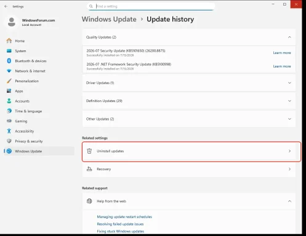
Task: Click the WindowsForum.com account name
Action: [x=38, y=20]
